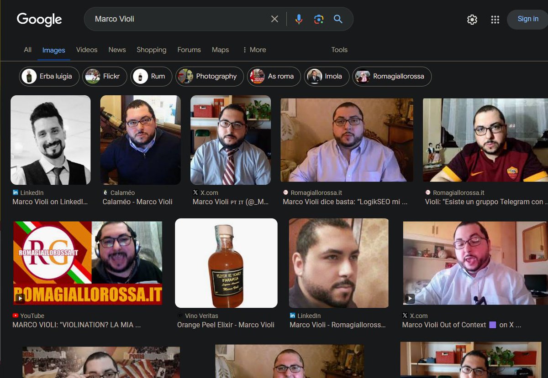
Task: Click the Vino Veritas source label
Action: click(x=201, y=316)
